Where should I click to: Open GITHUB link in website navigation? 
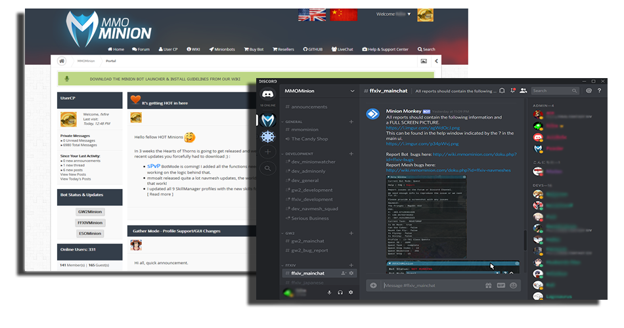coord(313,49)
